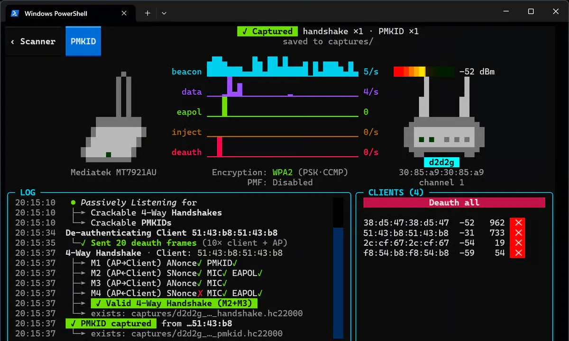The image size is (569, 341).
Task: Click the CLIENTS (4) panel title
Action: [x=396, y=193]
